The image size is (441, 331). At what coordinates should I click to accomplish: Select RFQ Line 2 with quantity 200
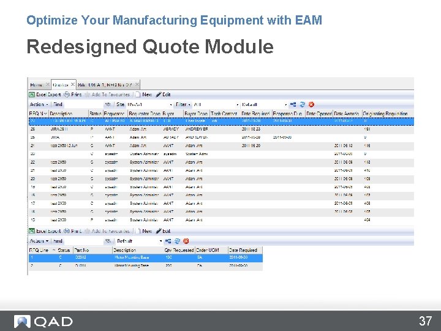[x=146, y=265]
